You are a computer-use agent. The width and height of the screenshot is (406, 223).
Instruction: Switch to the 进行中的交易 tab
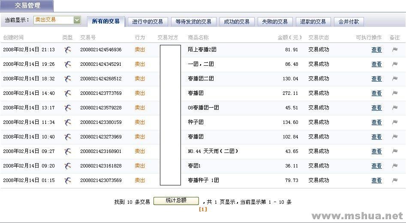(147, 22)
